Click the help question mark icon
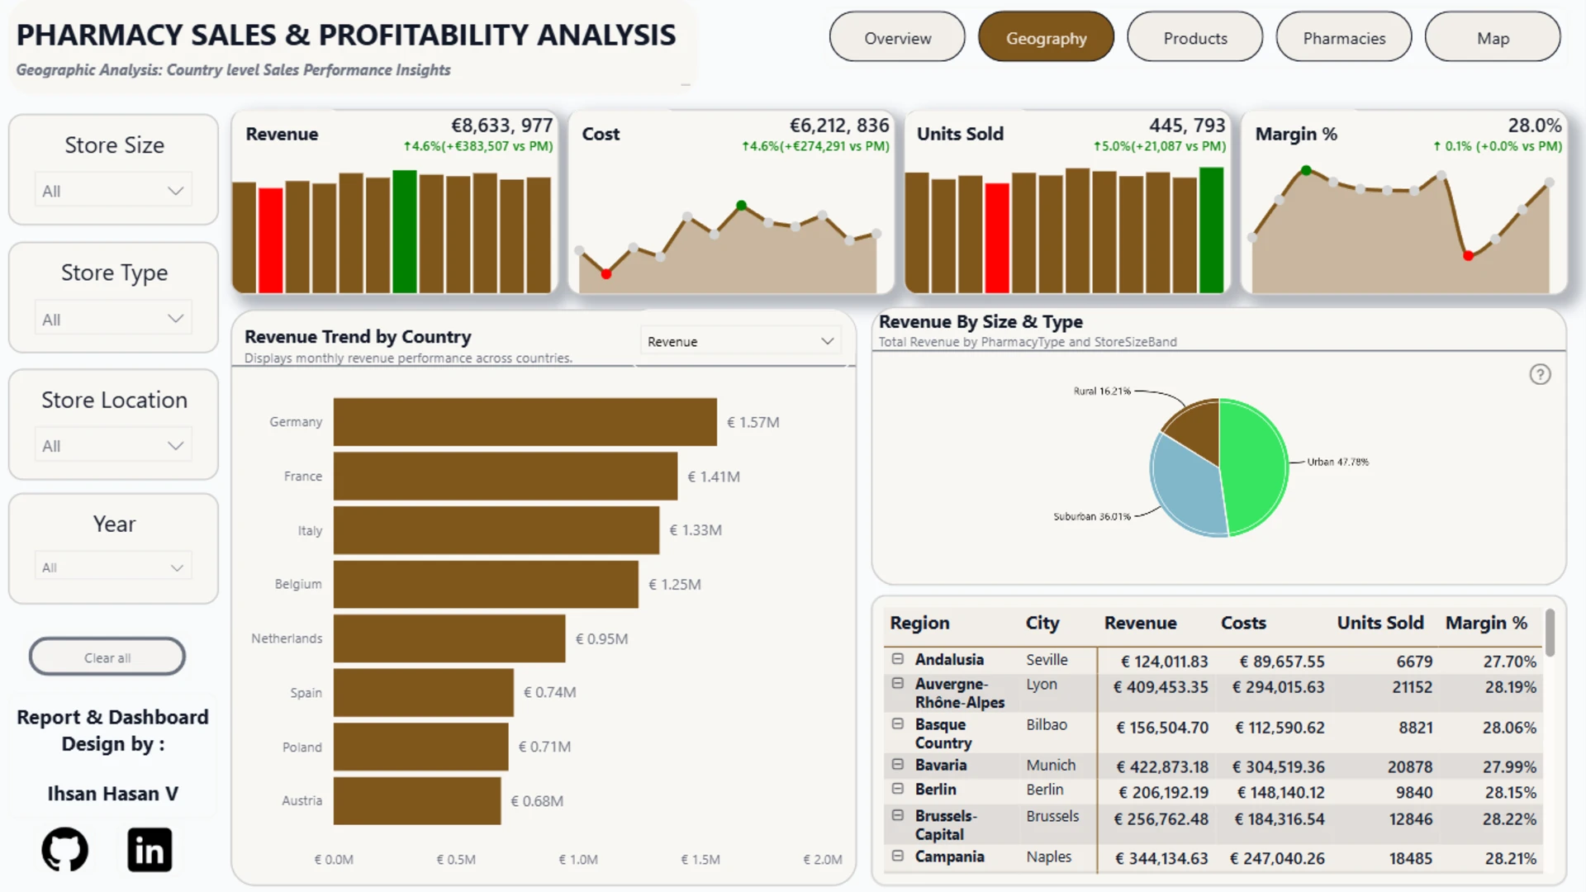Screen dimensions: 1586x892 pos(1540,374)
